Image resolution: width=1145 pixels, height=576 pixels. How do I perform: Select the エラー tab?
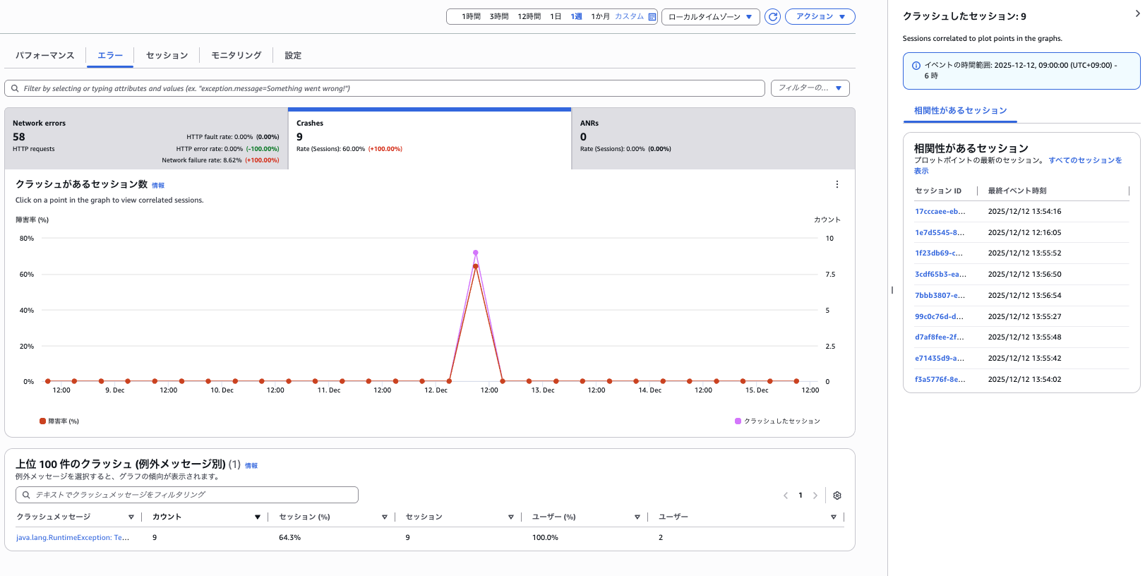110,55
